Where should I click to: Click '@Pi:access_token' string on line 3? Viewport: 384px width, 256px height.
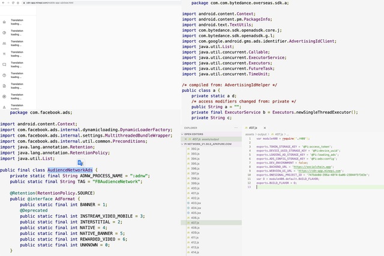coord(316,147)
